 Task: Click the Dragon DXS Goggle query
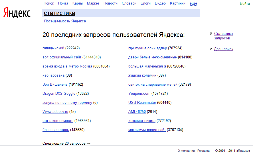pyautogui.click(x=59, y=94)
